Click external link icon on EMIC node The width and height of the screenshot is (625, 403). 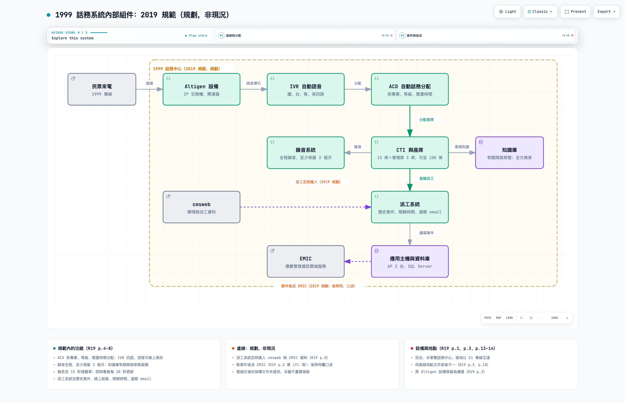click(273, 251)
